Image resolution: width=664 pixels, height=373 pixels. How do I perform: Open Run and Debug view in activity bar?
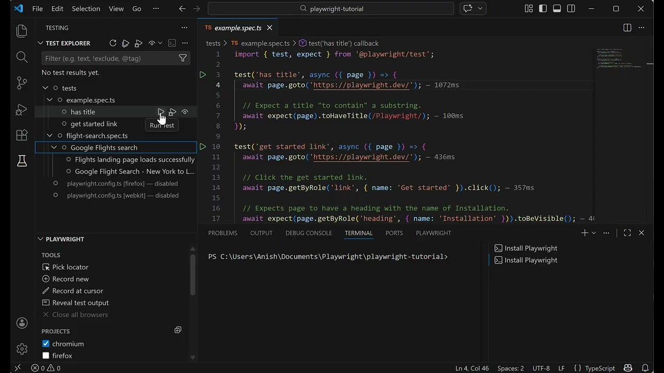point(22,109)
